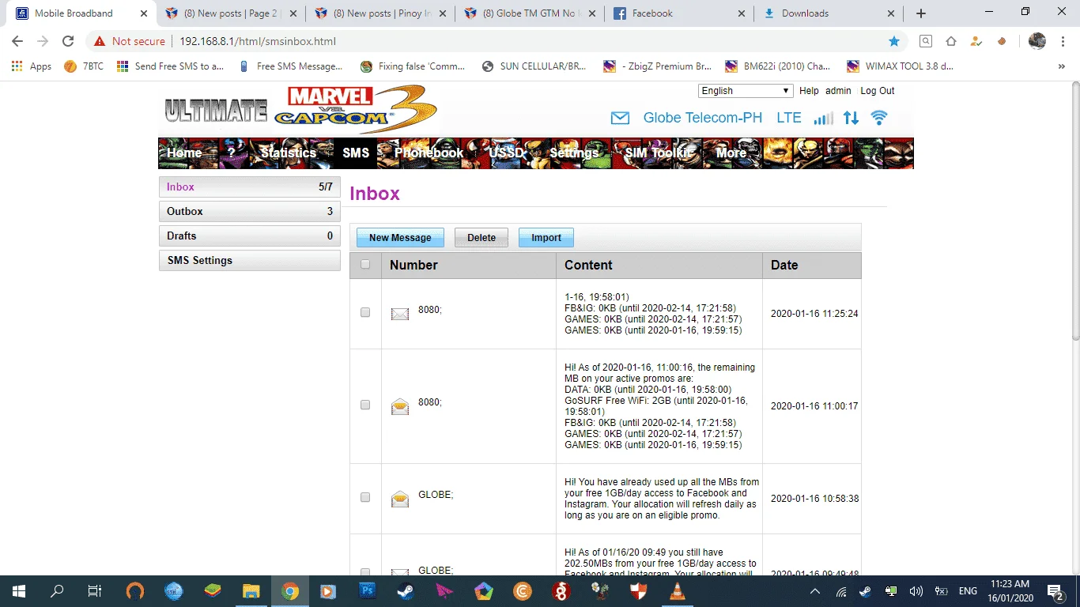Click the house-shaped extension icon in Chrome toolbar
Image resolution: width=1080 pixels, height=607 pixels.
[x=951, y=41]
